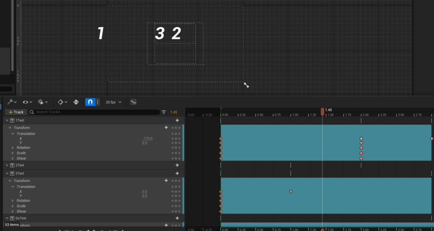Click the T widget icon of 1Text
This screenshot has width=434, height=231.
12,120
